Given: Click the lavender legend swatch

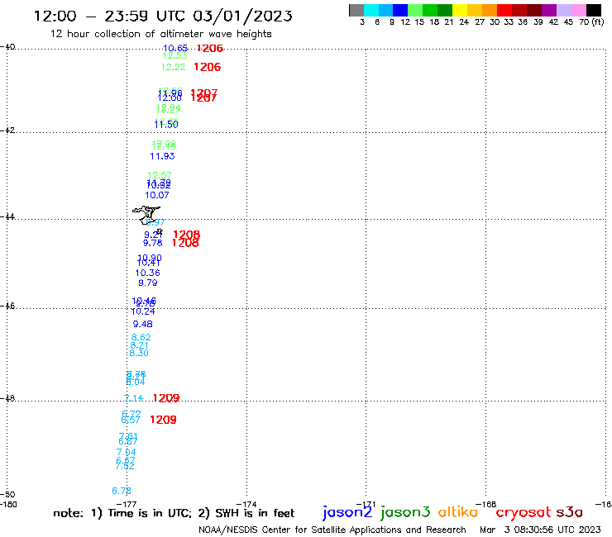Looking at the screenshot, I should pos(563,10).
